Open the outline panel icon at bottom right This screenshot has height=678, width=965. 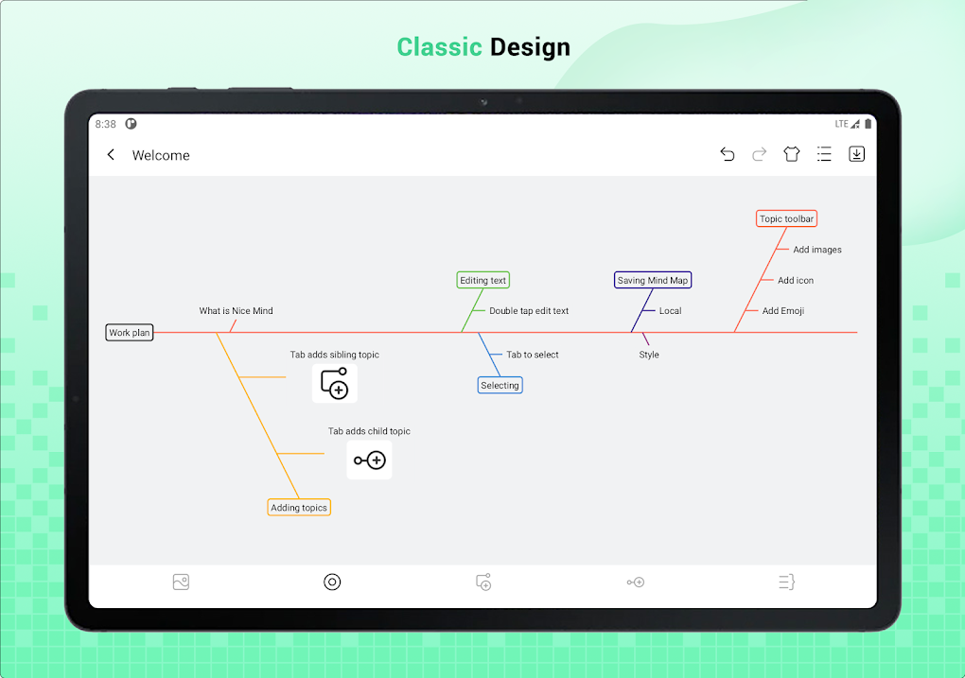click(x=786, y=582)
